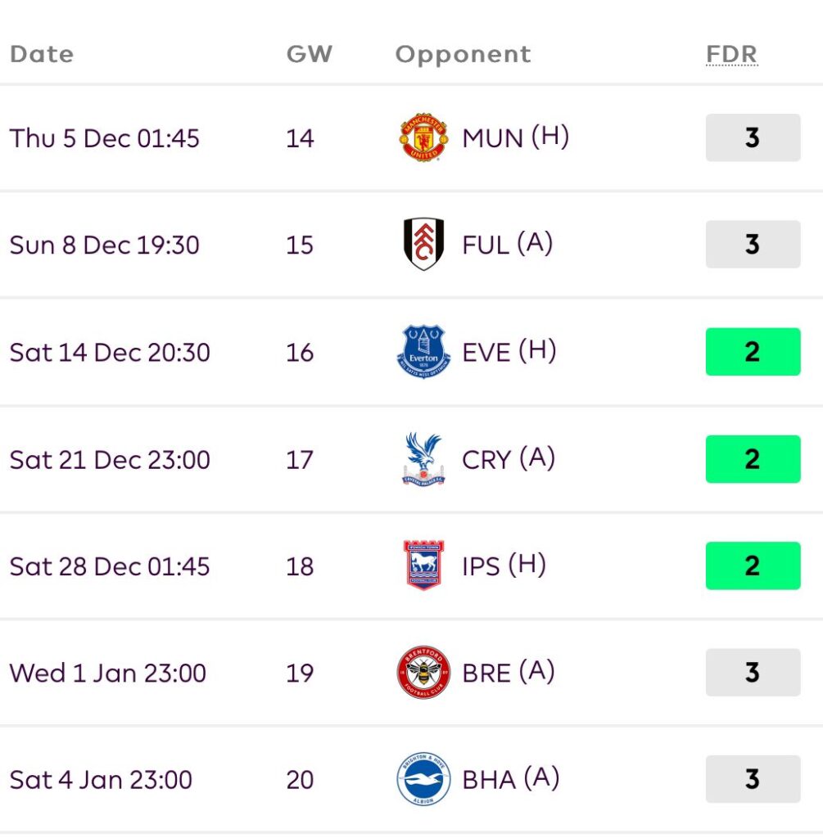Click the Fulham club crest
Viewport: 823px width, 838px height.
coord(423,244)
